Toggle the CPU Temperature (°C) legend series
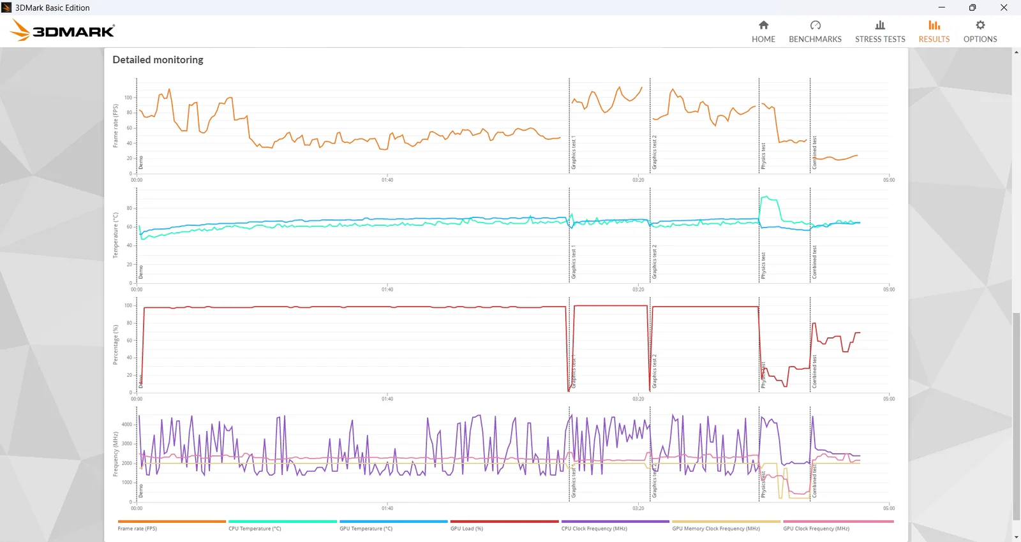The height and width of the screenshot is (542, 1021). coord(283,525)
